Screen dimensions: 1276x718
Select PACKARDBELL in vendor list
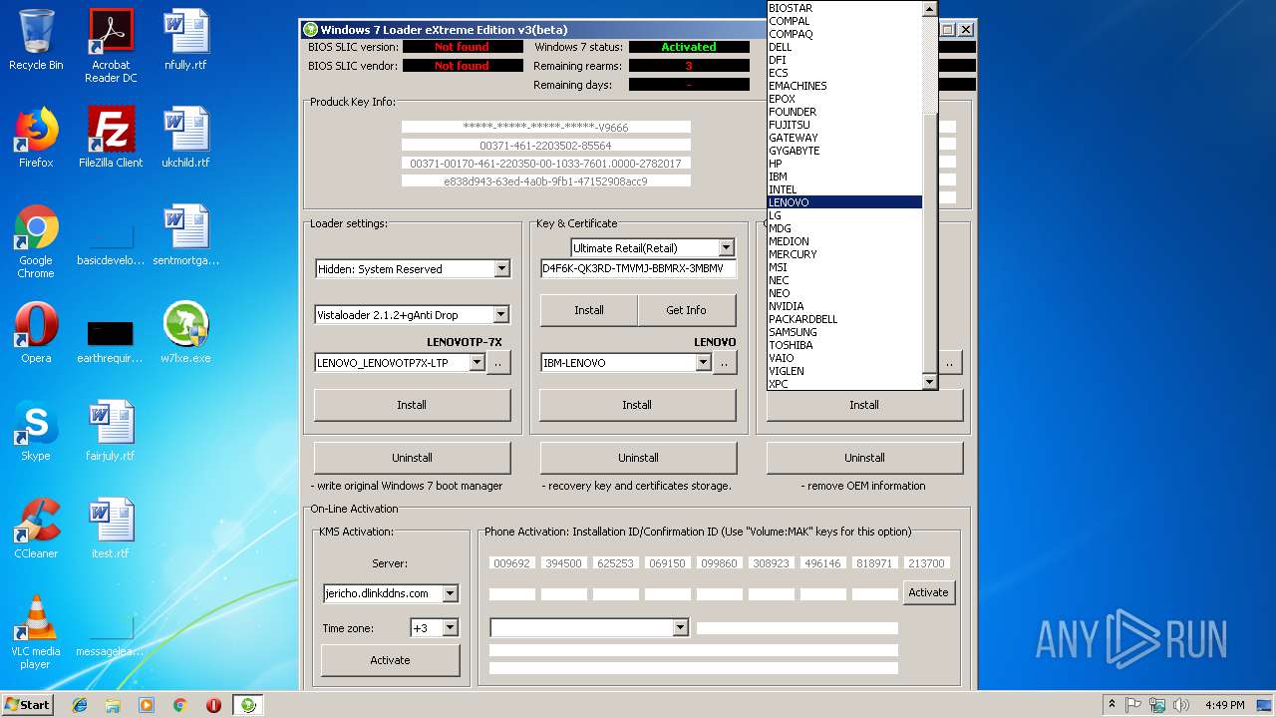click(844, 319)
